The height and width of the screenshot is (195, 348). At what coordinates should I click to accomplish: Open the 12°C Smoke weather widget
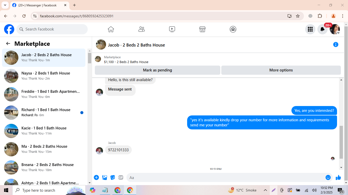click(242, 190)
